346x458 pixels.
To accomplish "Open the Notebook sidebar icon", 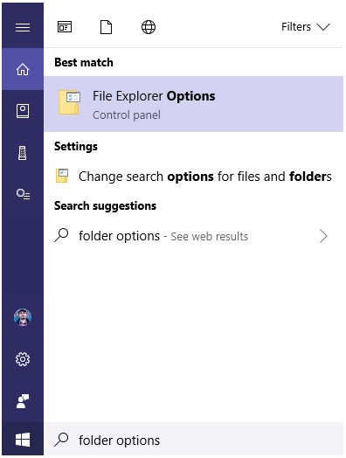I will click(23, 111).
